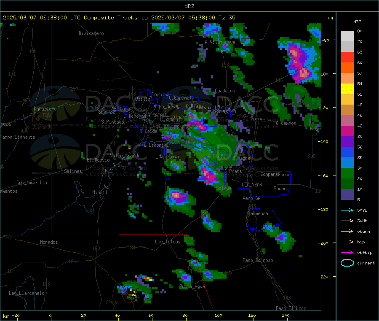The width and height of the screenshot is (379, 321).
Task: Select the bright green 20-30 dBZ swatch
Action: (x=347, y=173)
